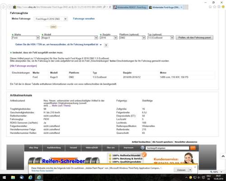Open the Kaufabwicklung menu item

point(54,148)
